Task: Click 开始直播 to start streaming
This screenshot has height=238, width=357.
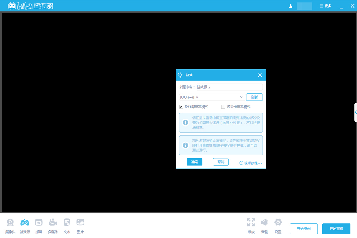Action: [x=336, y=229]
